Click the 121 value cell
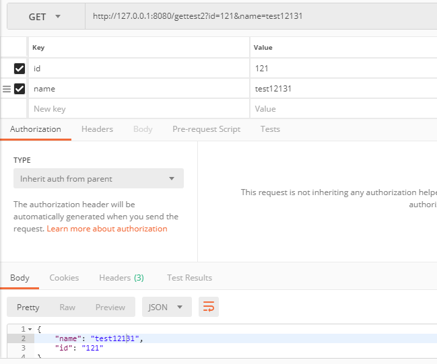This screenshot has height=364, width=437. (343, 69)
